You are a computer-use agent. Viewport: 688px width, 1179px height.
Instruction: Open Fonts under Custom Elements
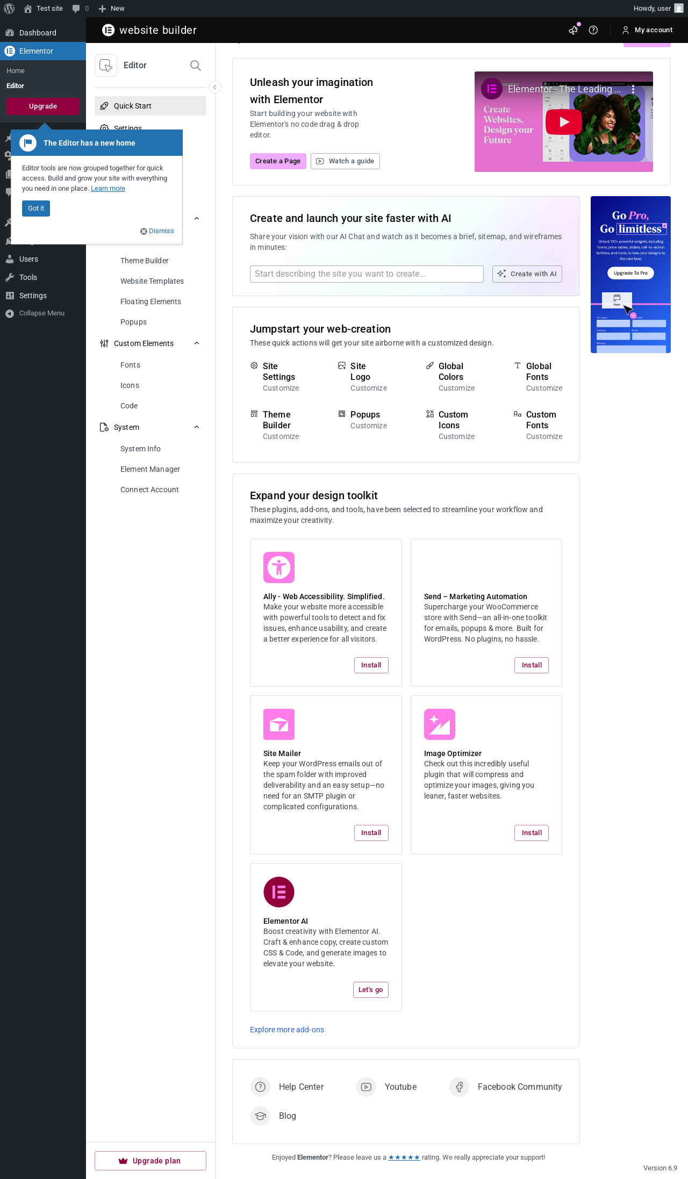[x=130, y=365]
